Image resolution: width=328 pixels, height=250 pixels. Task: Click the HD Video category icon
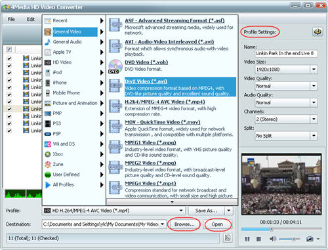(47, 62)
